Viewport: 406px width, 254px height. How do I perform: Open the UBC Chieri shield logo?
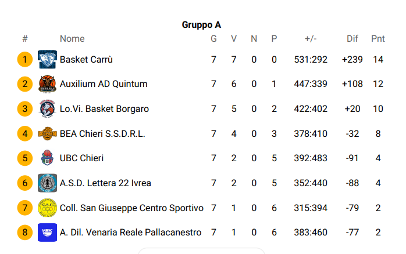tap(47, 158)
